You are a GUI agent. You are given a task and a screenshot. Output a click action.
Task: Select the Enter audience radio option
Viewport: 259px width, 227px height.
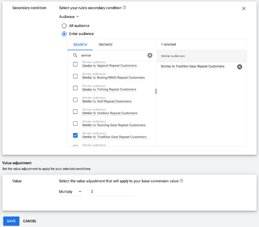point(64,34)
